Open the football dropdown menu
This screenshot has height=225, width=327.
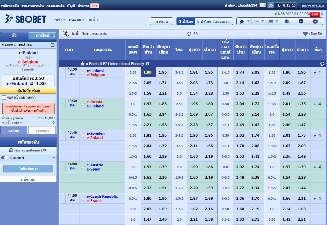[77, 19]
